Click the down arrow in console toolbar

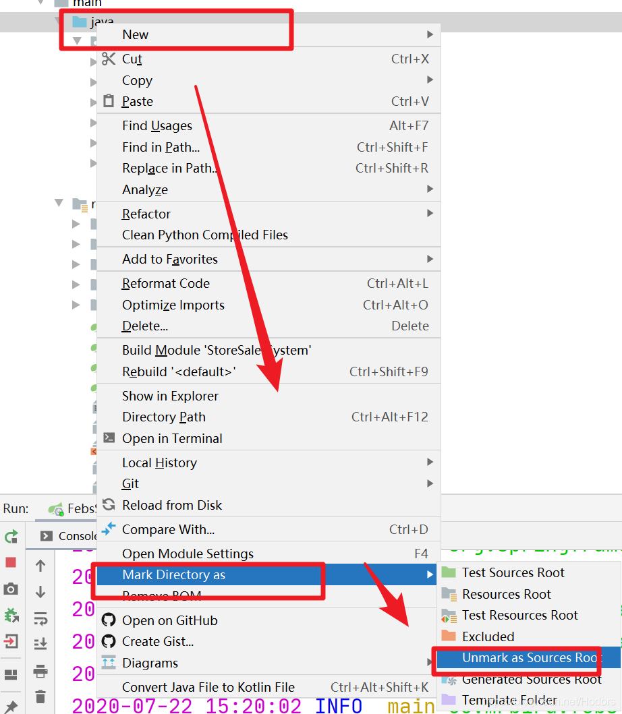point(40,592)
